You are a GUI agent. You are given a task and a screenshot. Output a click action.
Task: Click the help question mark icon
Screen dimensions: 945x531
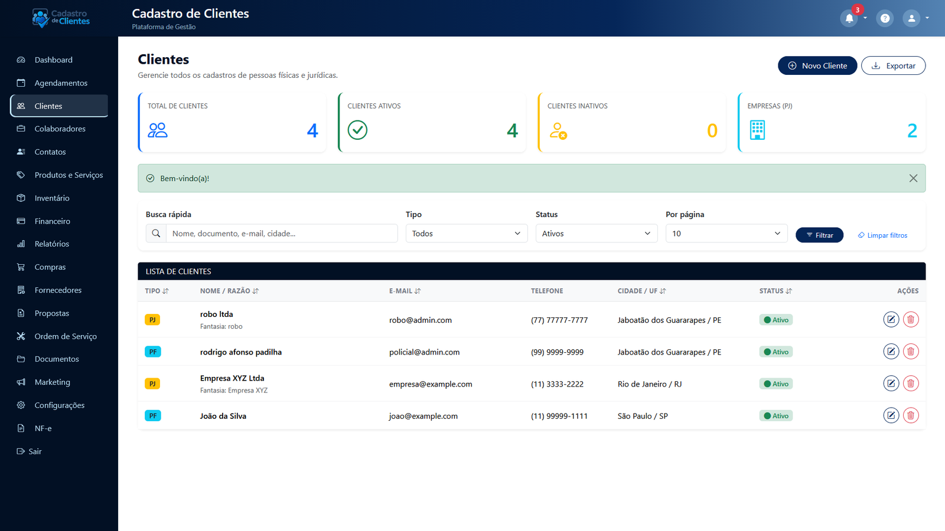pyautogui.click(x=885, y=18)
